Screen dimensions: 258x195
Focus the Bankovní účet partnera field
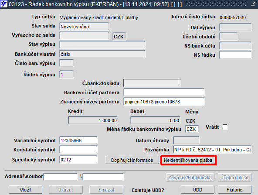click(164, 92)
